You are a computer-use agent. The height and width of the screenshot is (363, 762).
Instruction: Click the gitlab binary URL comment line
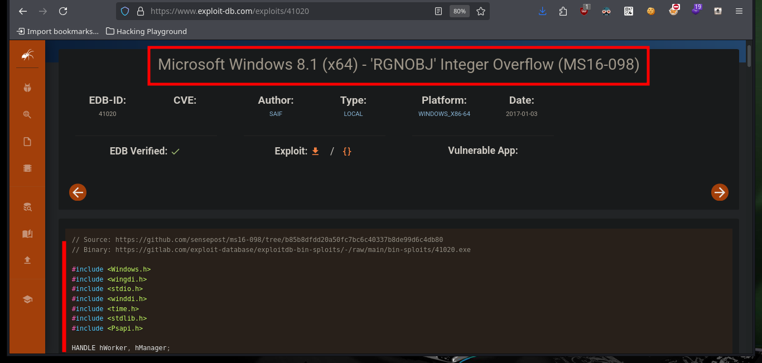tap(271, 250)
